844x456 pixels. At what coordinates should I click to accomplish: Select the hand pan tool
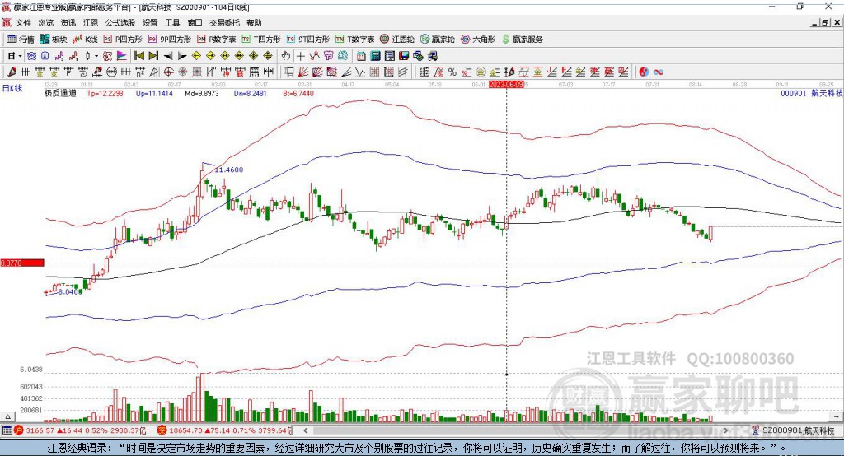[286, 56]
